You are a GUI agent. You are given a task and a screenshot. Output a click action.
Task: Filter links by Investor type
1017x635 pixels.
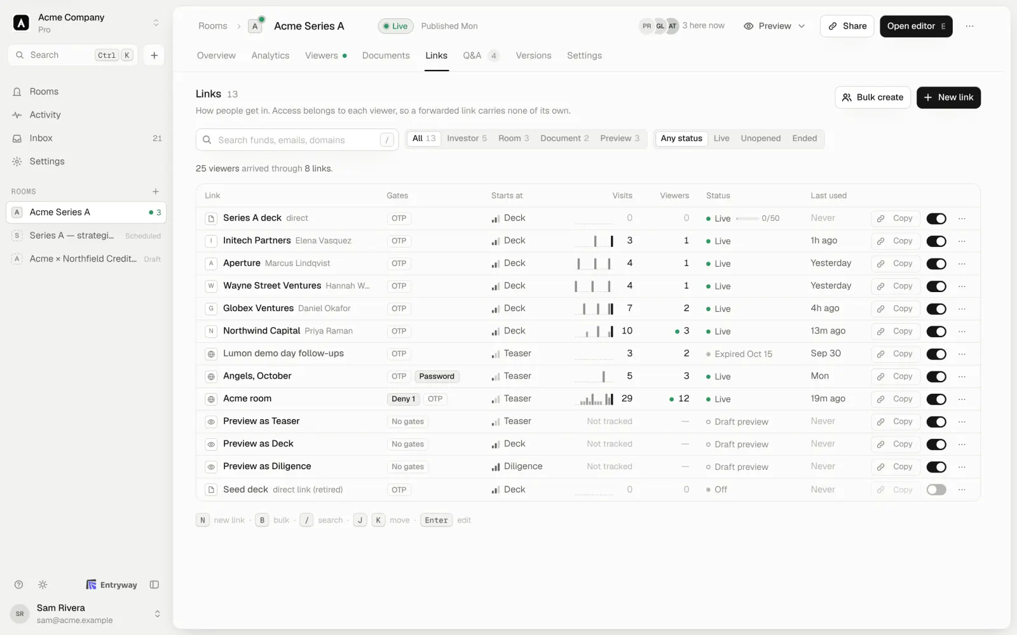(467, 138)
